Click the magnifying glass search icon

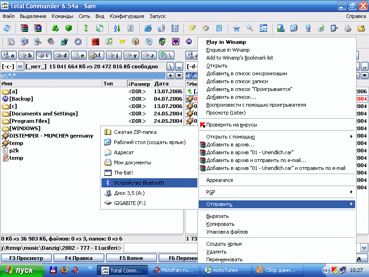click(250, 29)
